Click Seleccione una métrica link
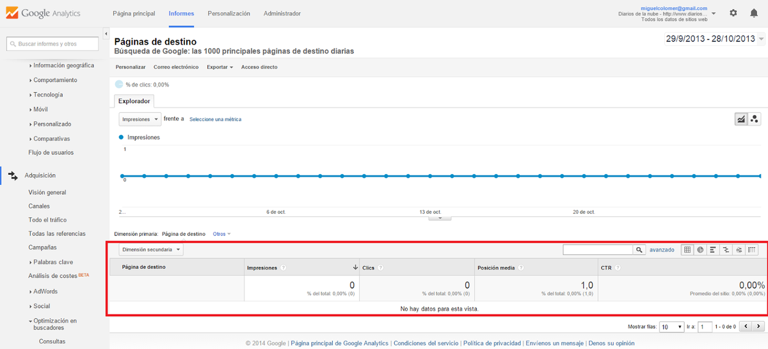768x349 pixels. click(215, 119)
